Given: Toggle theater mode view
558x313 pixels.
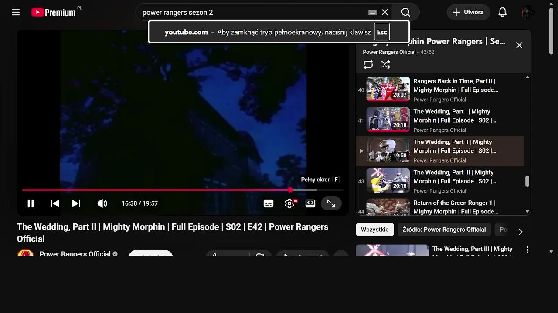Looking at the screenshot, I should [310, 203].
